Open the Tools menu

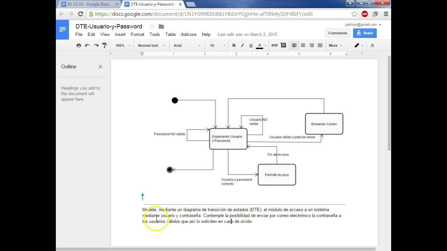pyautogui.click(x=154, y=35)
